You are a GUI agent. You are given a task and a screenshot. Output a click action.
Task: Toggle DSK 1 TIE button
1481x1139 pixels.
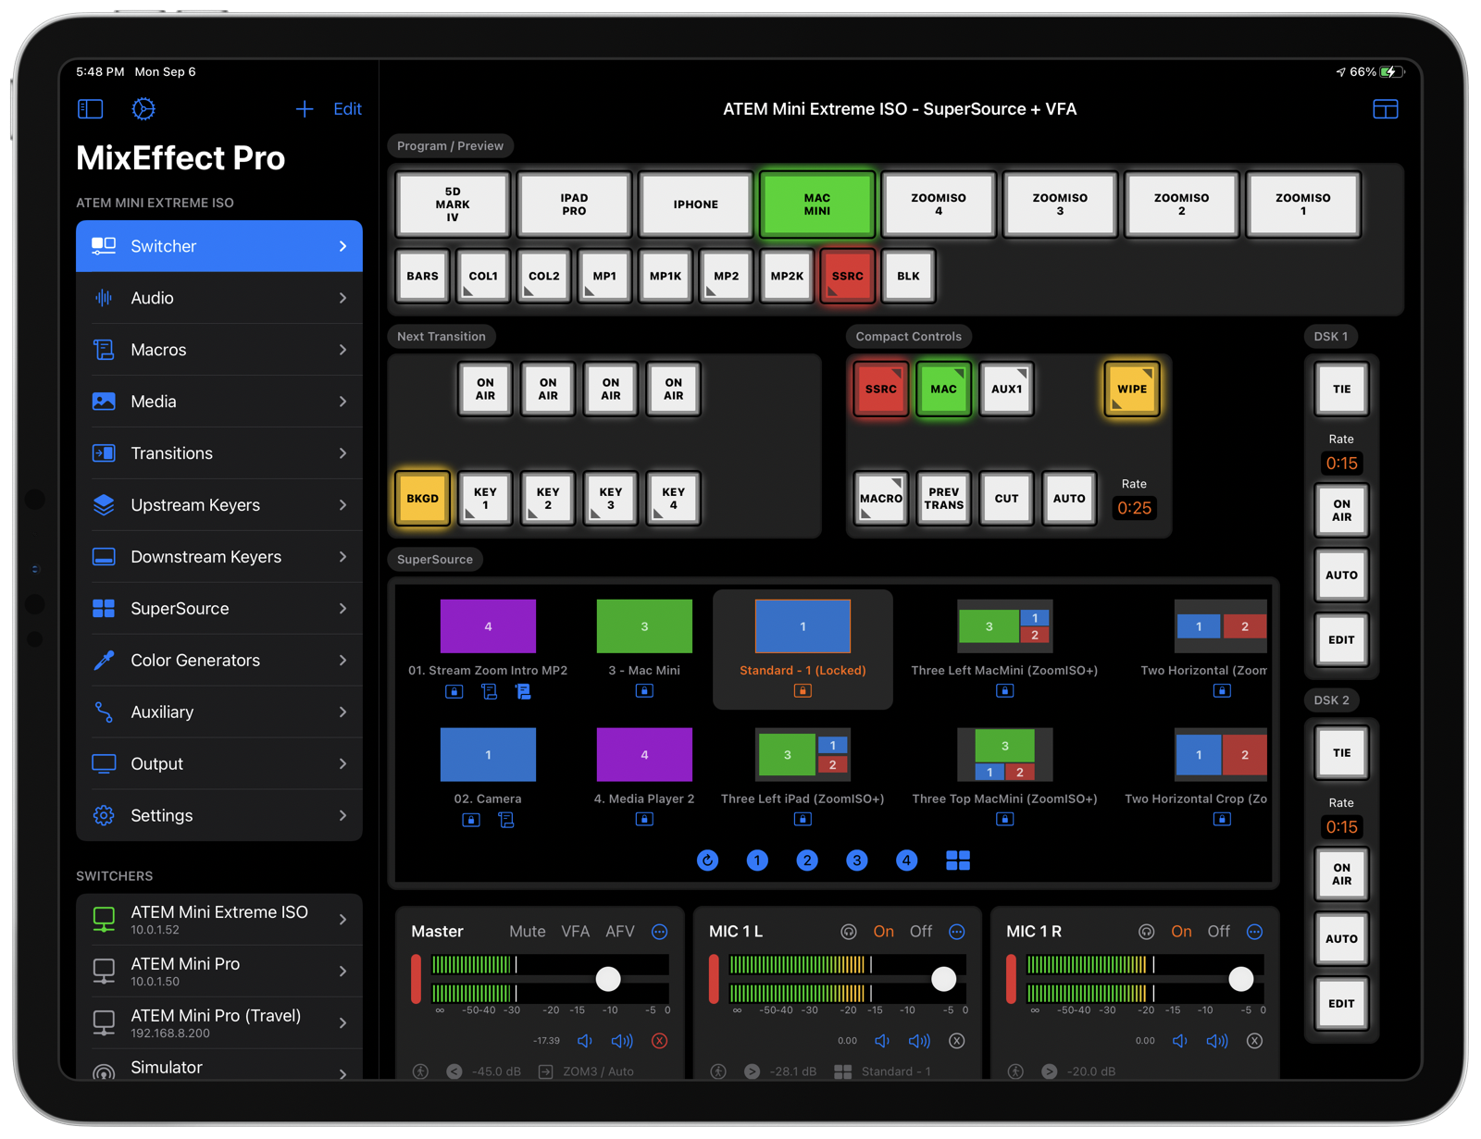pyautogui.click(x=1341, y=390)
